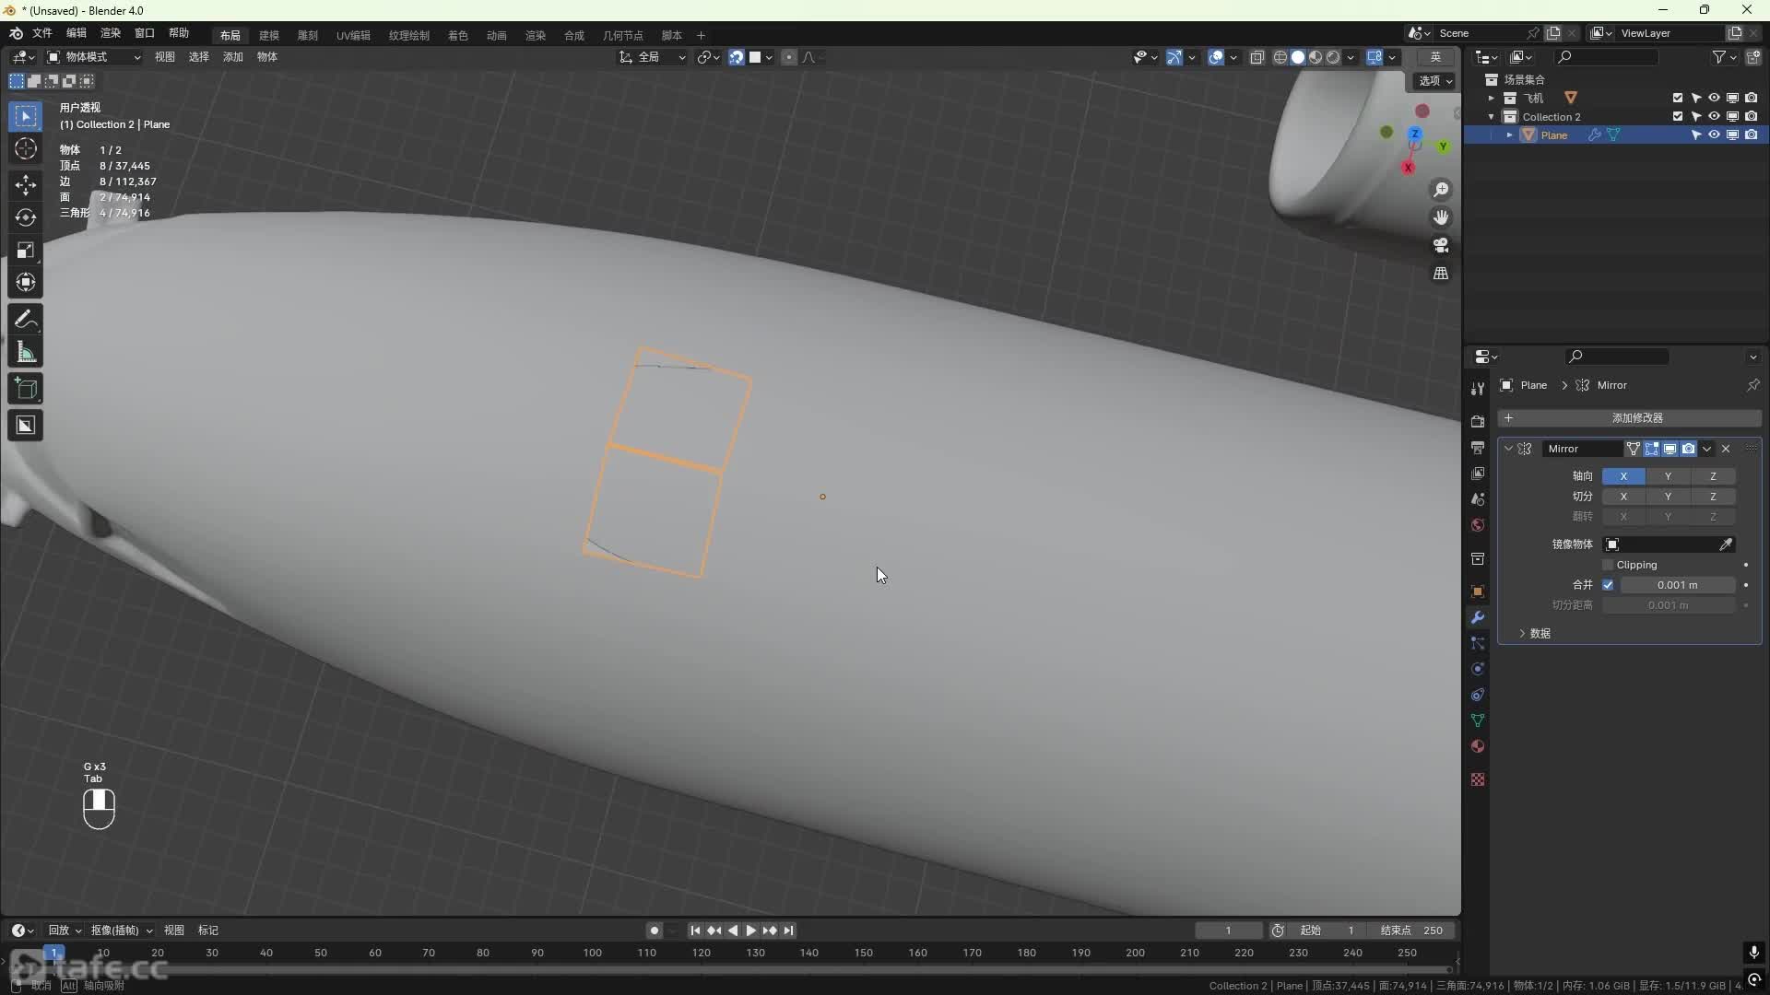Open the 编辑 (Edit) menu
This screenshot has width=1770, height=995.
(x=76, y=33)
